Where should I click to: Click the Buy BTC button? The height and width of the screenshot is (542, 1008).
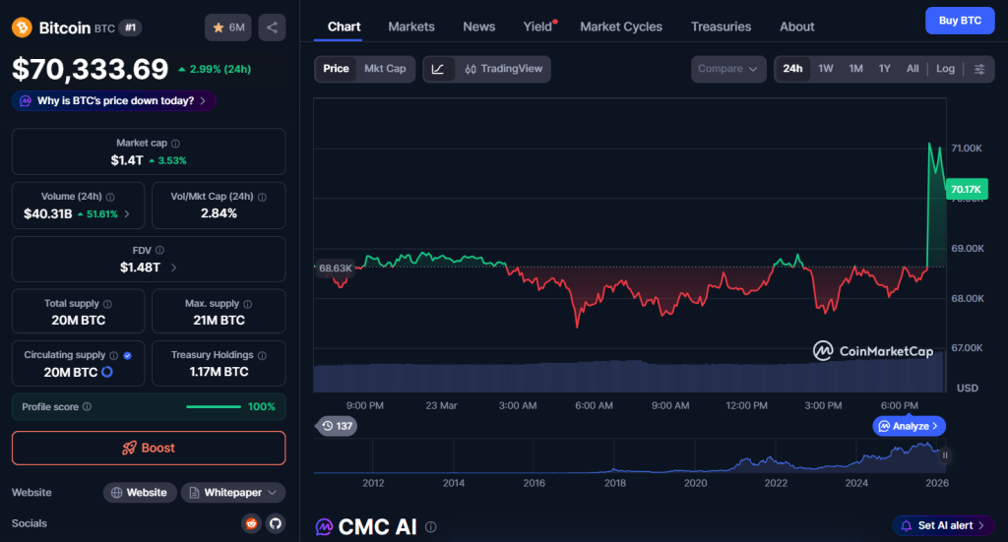(960, 21)
